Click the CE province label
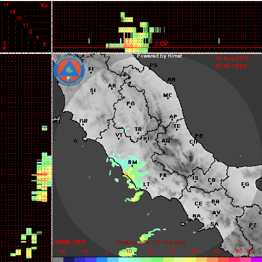The image size is (262, 262). click(199, 204)
